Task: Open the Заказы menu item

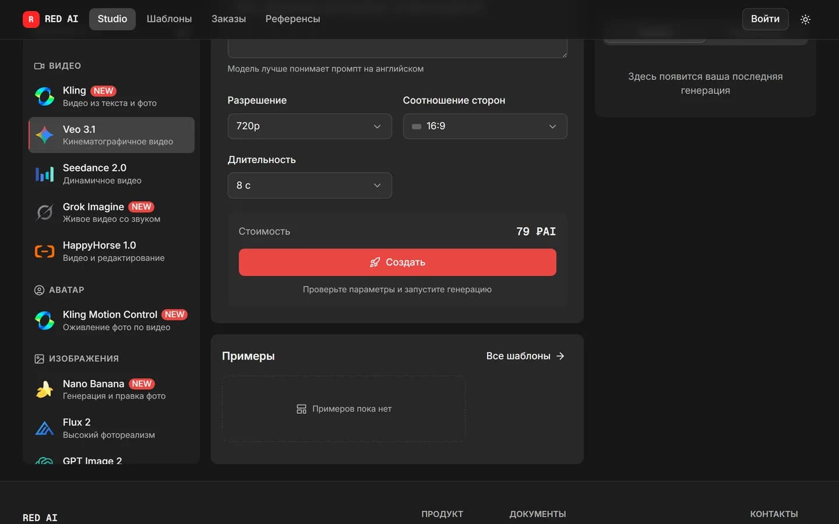Action: pyautogui.click(x=228, y=19)
